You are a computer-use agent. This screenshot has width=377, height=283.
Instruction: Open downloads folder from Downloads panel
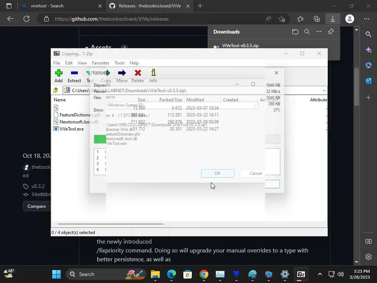[x=295, y=32]
